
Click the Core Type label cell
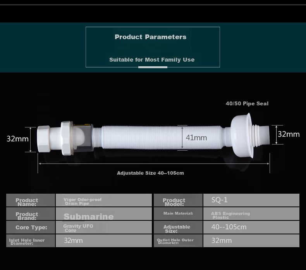pyautogui.click(x=31, y=227)
